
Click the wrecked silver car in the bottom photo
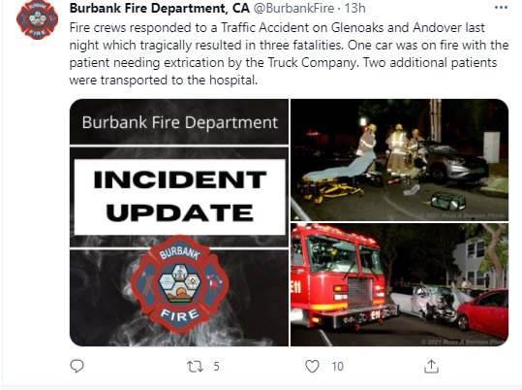coord(429,302)
